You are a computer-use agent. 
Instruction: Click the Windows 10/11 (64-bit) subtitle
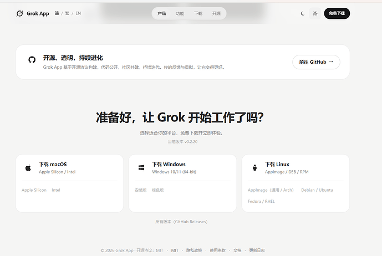(174, 172)
